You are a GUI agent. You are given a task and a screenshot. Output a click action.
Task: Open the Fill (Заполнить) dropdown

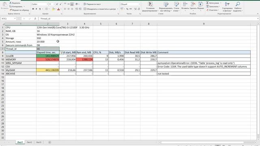(x=213, y=6)
